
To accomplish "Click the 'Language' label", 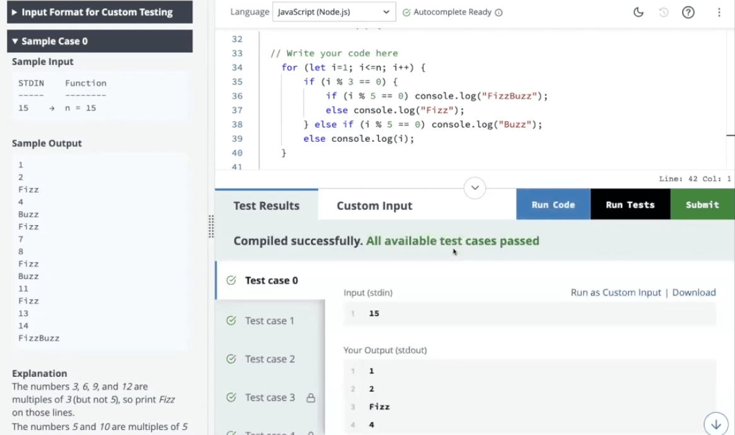I will (250, 12).
